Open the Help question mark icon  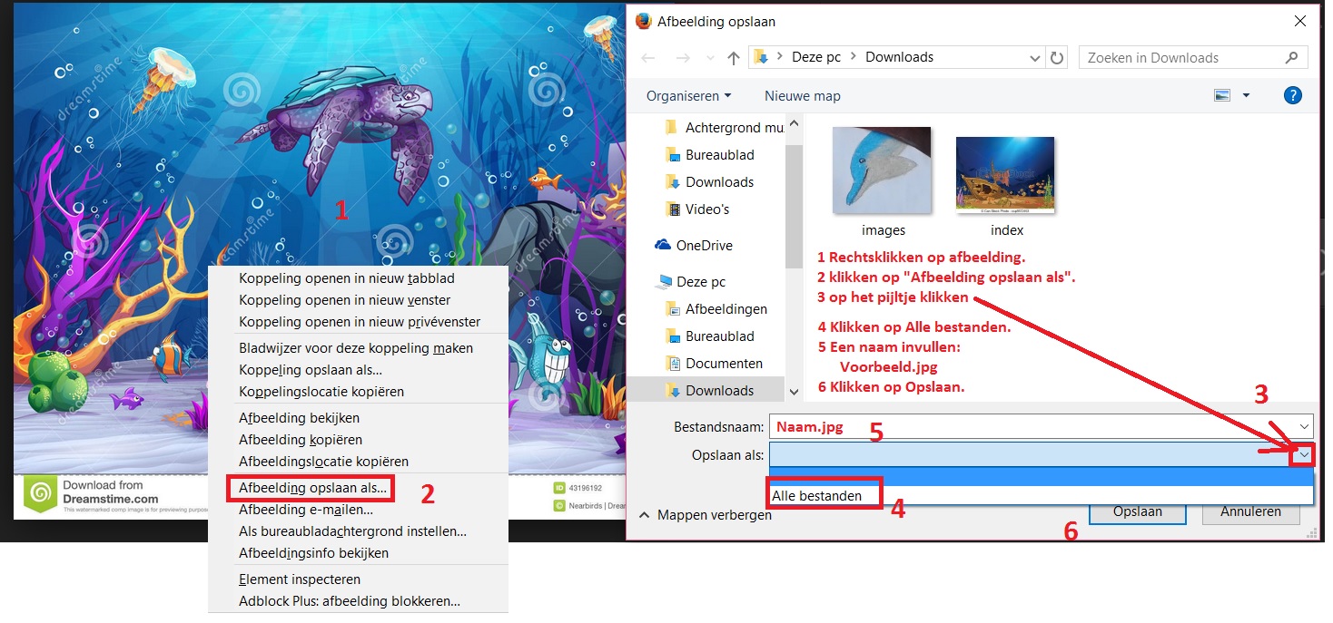tap(1293, 95)
